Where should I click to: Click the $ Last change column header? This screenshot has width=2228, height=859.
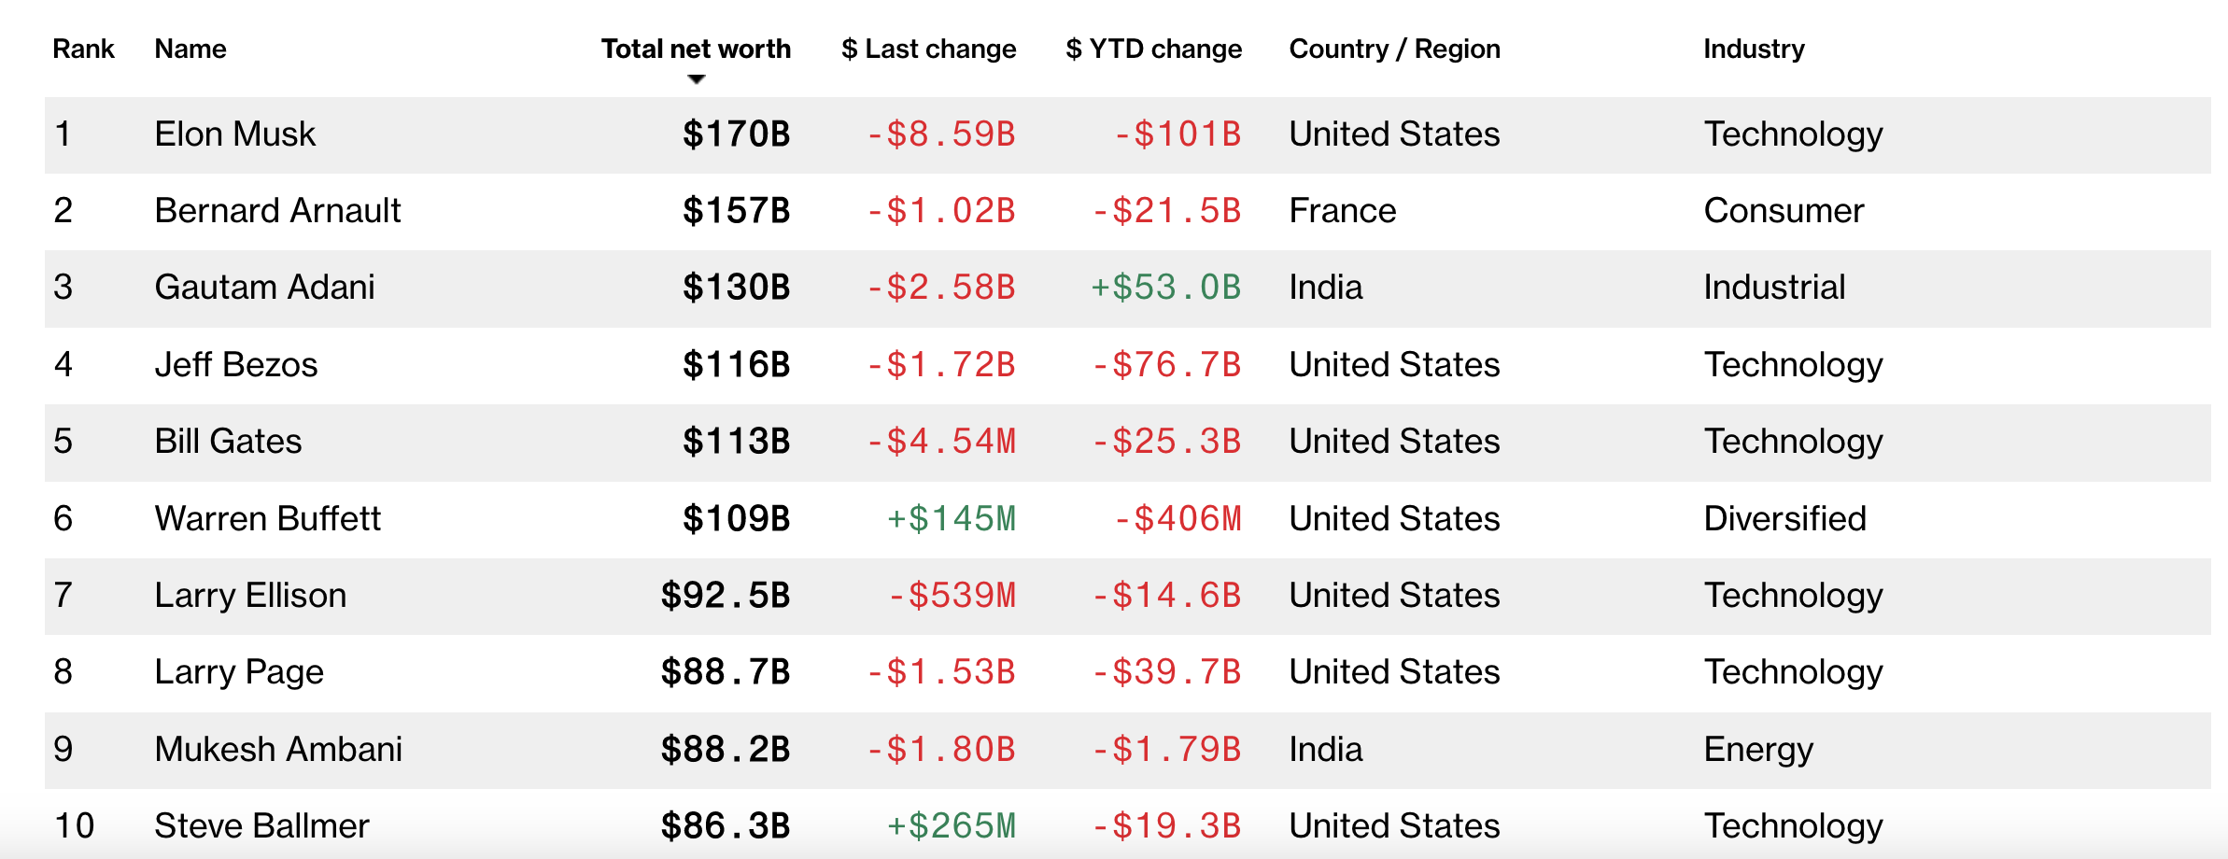[928, 49]
